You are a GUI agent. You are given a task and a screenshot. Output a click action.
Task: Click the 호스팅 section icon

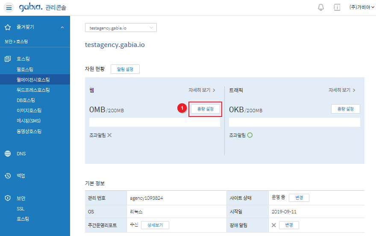coord(8,59)
